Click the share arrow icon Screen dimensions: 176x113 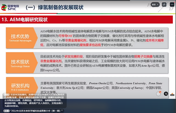164,5
